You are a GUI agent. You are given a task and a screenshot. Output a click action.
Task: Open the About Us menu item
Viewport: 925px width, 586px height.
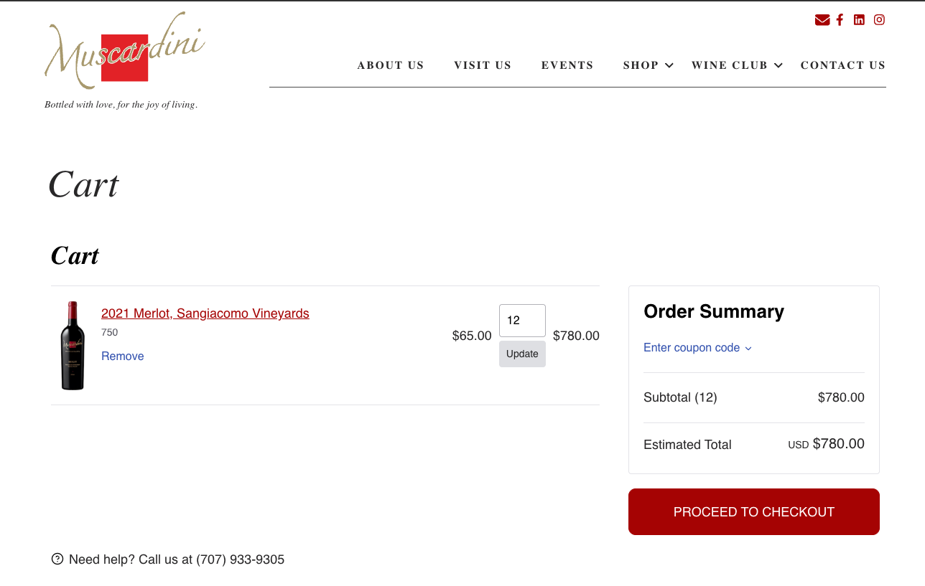pos(391,65)
